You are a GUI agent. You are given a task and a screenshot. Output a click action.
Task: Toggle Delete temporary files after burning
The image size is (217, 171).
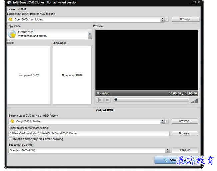pyautogui.click(x=10, y=139)
